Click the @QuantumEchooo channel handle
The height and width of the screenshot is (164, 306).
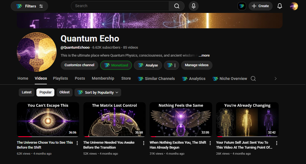(x=75, y=48)
